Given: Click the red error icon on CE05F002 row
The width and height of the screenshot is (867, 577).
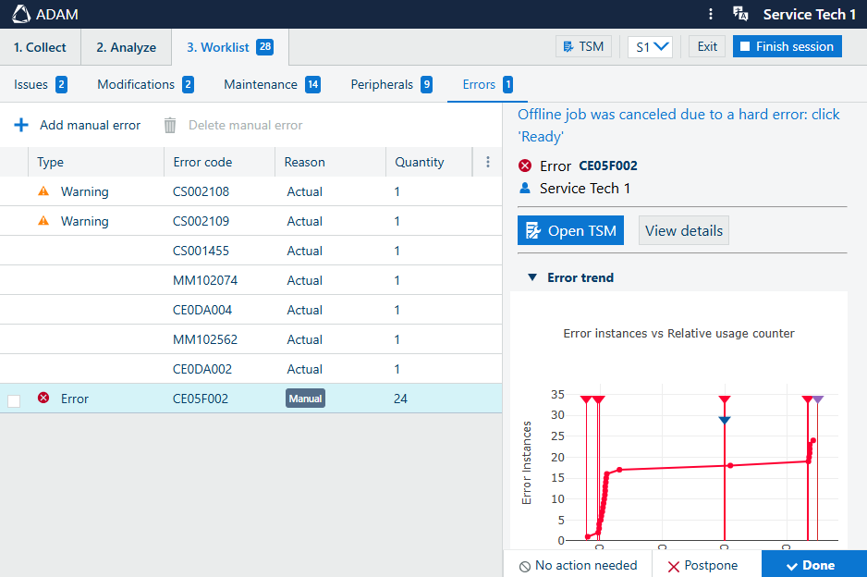Looking at the screenshot, I should tap(43, 399).
